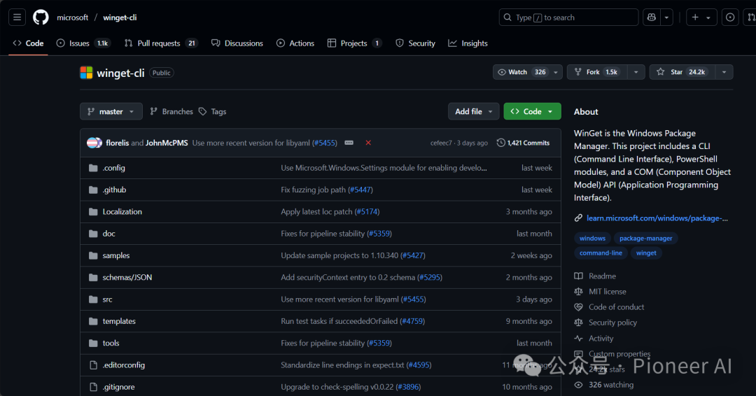Screen dimensions: 756x396
Task: Switch to Projects tab
Action: tap(354, 43)
